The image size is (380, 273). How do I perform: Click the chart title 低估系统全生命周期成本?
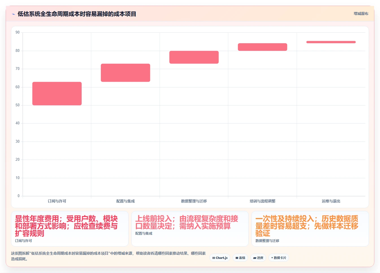click(x=77, y=14)
